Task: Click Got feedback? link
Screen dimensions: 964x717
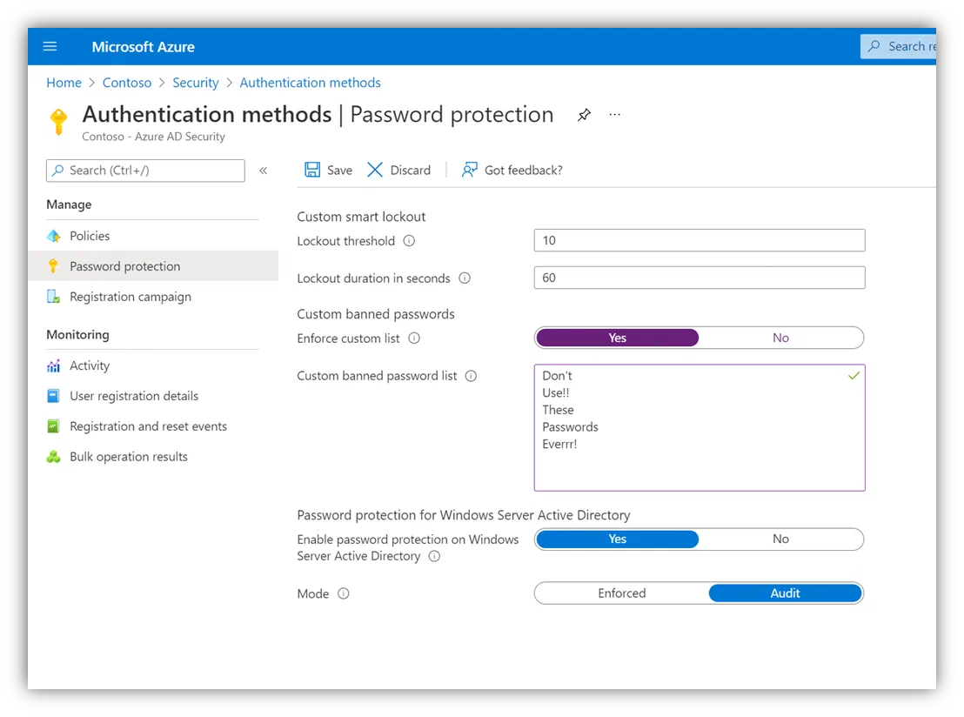Action: [x=512, y=170]
